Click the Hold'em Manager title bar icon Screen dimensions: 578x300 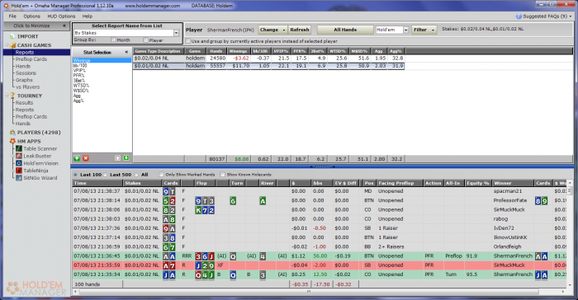coord(6,6)
